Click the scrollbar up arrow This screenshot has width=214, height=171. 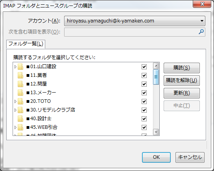point(156,66)
